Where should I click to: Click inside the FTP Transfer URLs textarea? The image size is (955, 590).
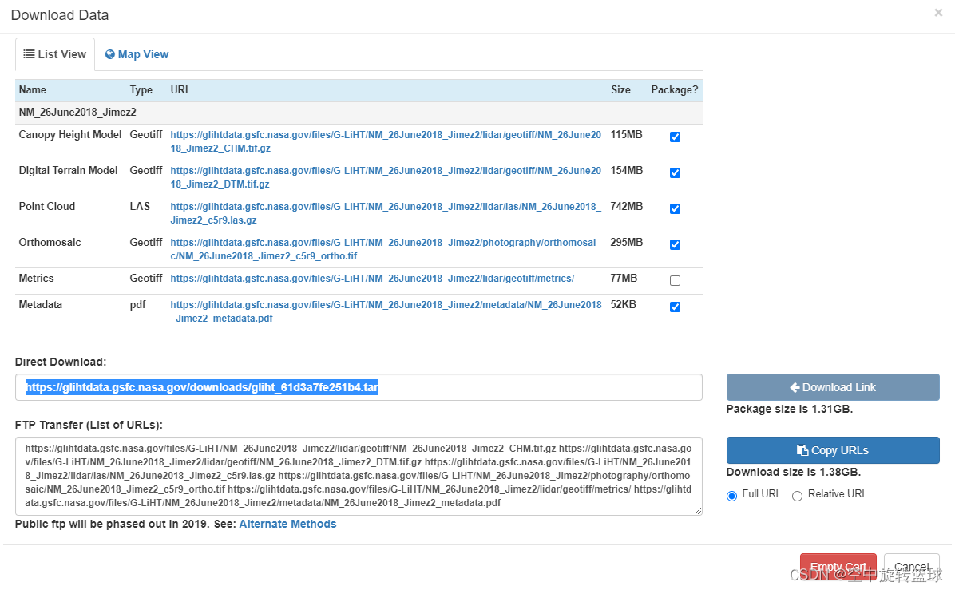coord(359,476)
